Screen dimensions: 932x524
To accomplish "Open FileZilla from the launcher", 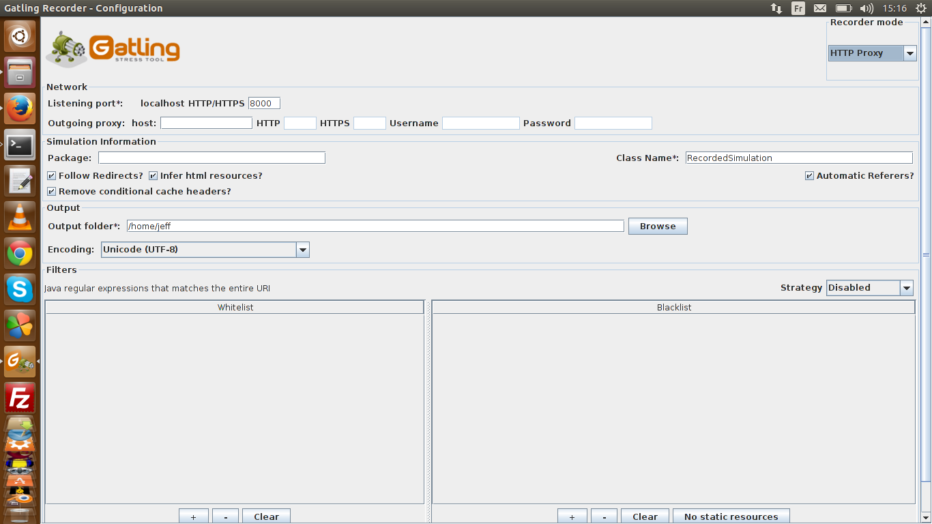I will [x=20, y=398].
